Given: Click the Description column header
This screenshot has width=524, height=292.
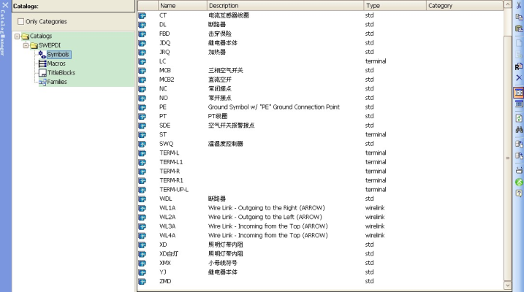Looking at the screenshot, I should [284, 5].
